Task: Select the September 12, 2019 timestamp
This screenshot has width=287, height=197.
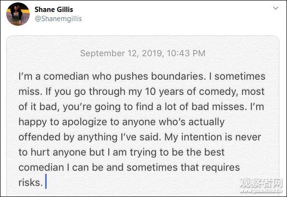Action: tap(143, 53)
